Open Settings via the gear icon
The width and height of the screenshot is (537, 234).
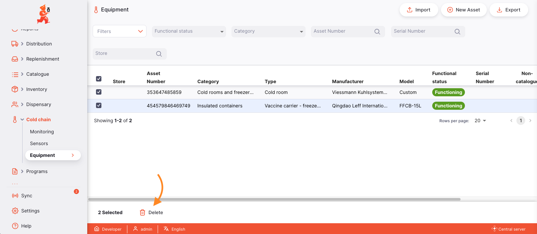[x=15, y=211]
